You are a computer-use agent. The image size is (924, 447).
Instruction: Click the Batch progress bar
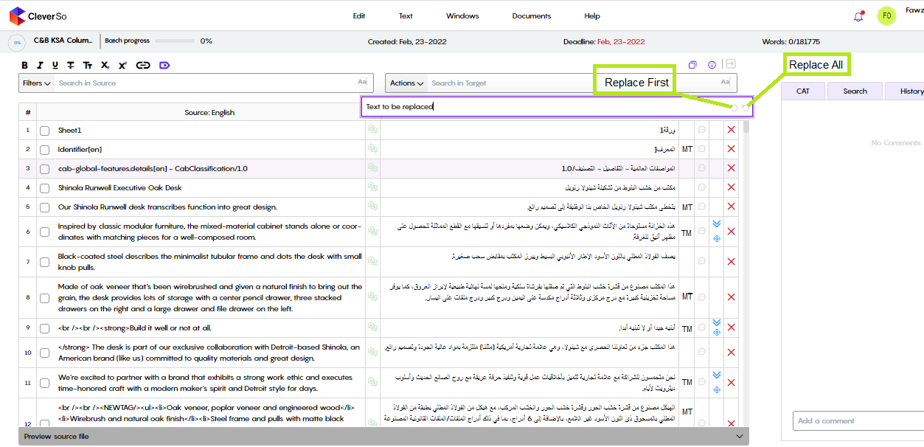tap(176, 41)
